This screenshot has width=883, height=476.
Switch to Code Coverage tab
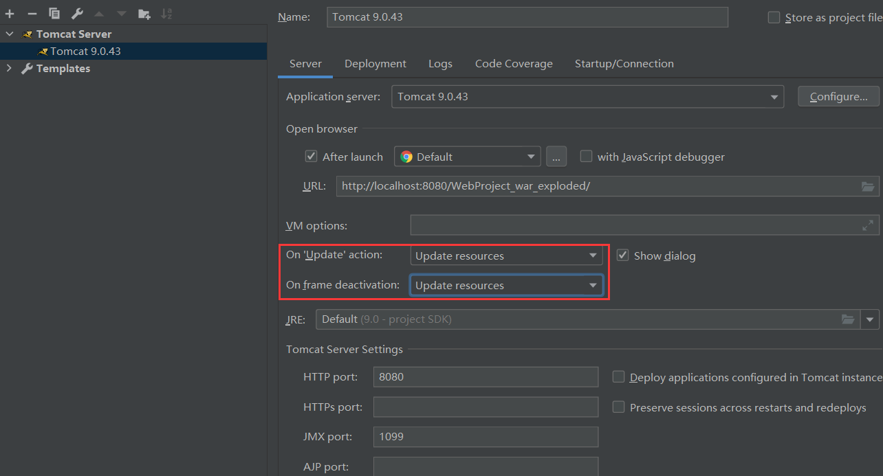[514, 64]
